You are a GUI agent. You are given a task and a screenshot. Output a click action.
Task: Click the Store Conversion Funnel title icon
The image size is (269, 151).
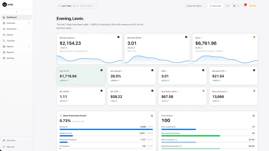click(x=61, y=116)
